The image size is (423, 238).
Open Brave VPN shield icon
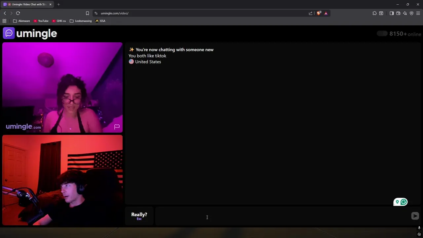(411, 13)
